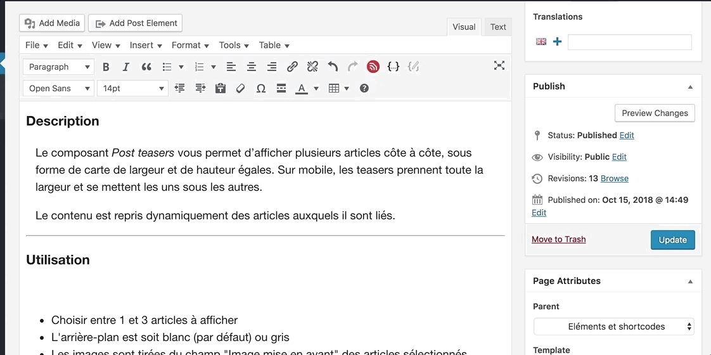Click the Update button
Image resolution: width=711 pixels, height=355 pixels.
672,240
